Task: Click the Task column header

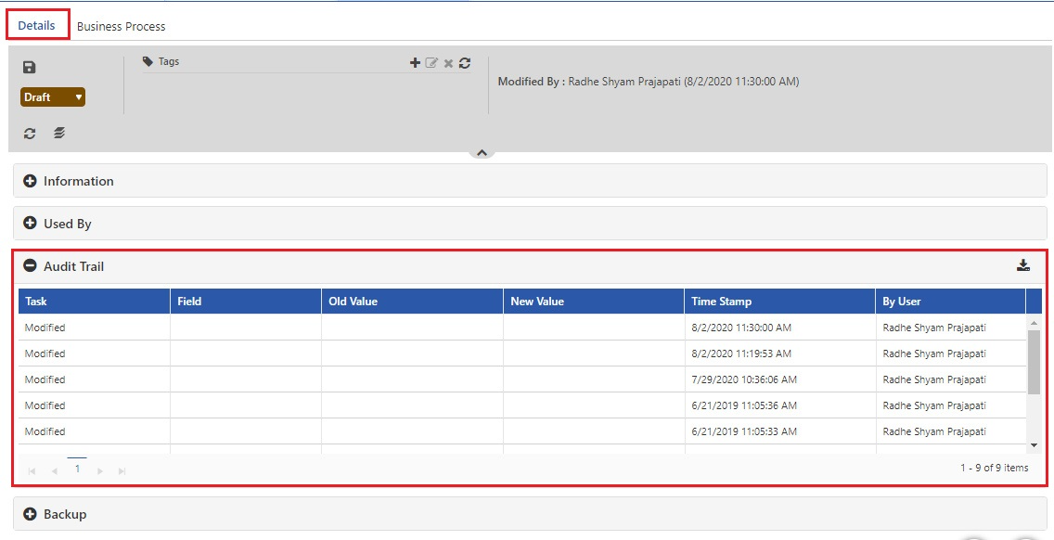Action: tap(94, 302)
